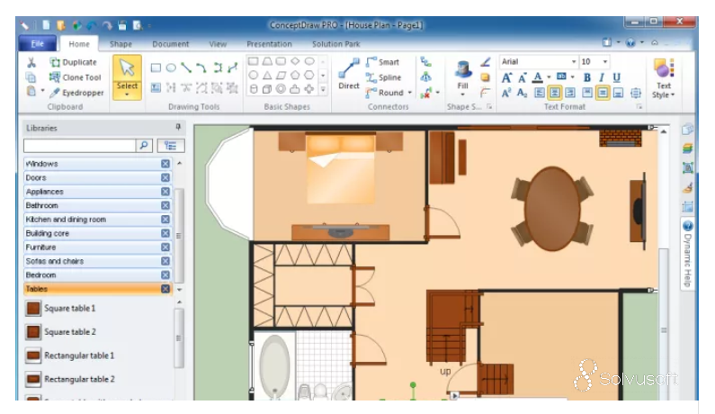Select the Direct connector tool
This screenshot has width=715, height=414.
[349, 74]
